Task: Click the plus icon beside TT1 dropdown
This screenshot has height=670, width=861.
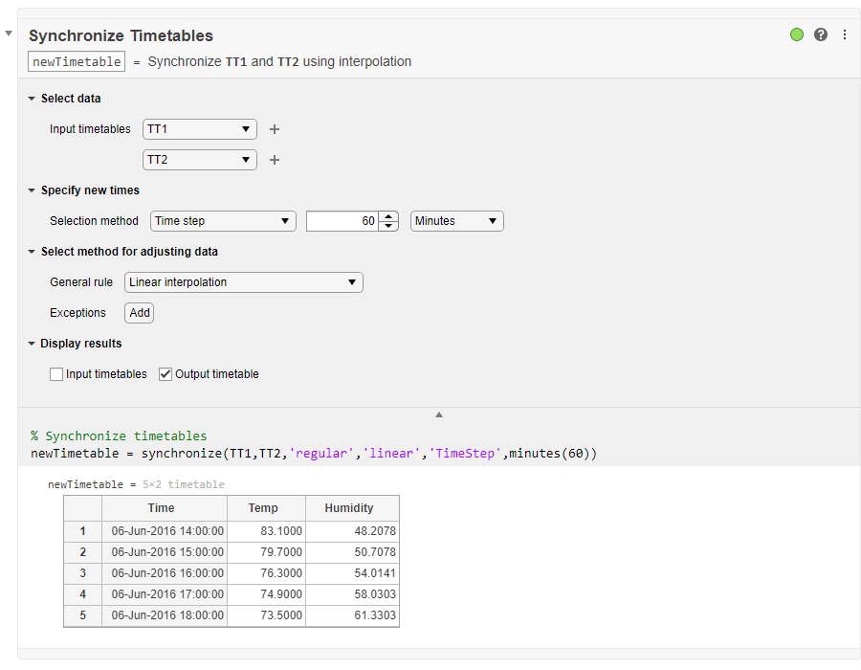Action: pyautogui.click(x=275, y=129)
